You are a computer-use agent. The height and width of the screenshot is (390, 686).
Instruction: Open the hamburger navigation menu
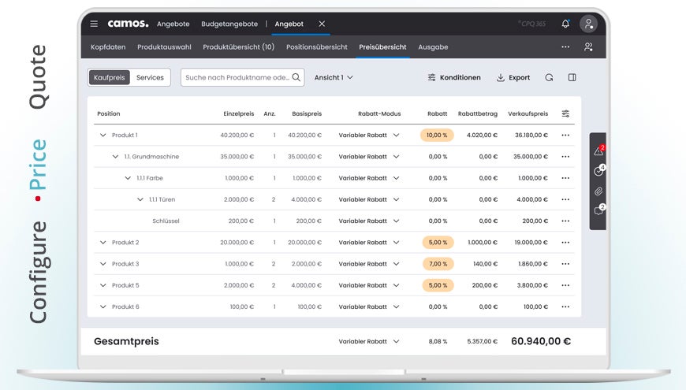(94, 24)
